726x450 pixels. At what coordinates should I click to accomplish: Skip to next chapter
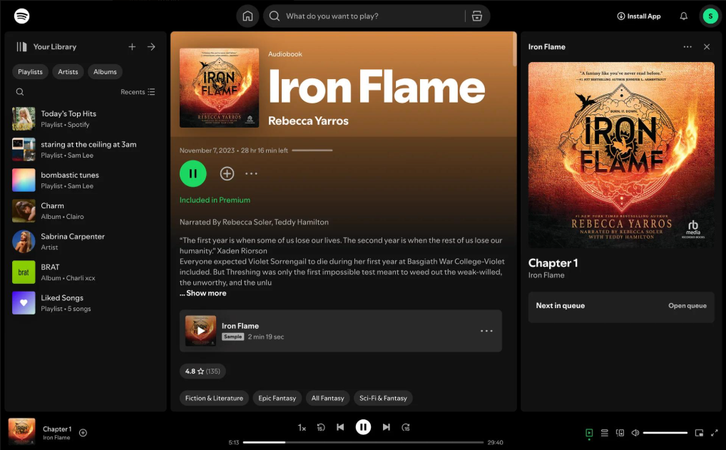[386, 427]
